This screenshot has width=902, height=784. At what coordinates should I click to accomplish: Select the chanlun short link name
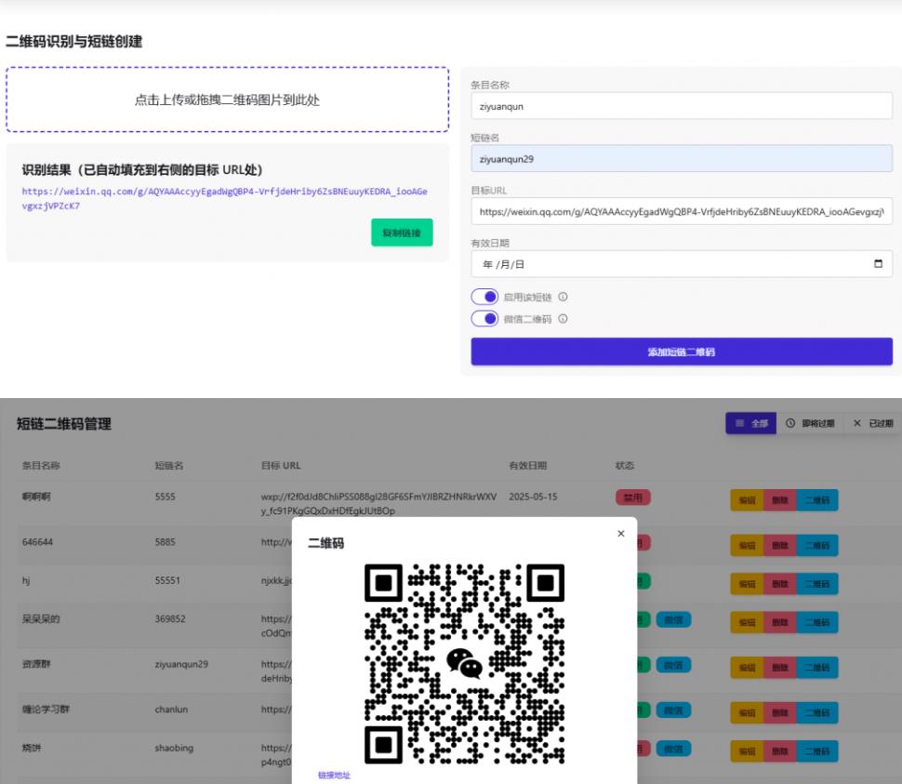point(171,710)
